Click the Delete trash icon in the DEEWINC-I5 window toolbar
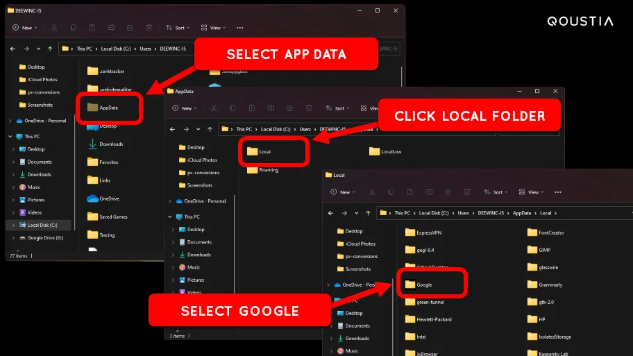Image resolution: width=633 pixels, height=356 pixels. pos(149,28)
